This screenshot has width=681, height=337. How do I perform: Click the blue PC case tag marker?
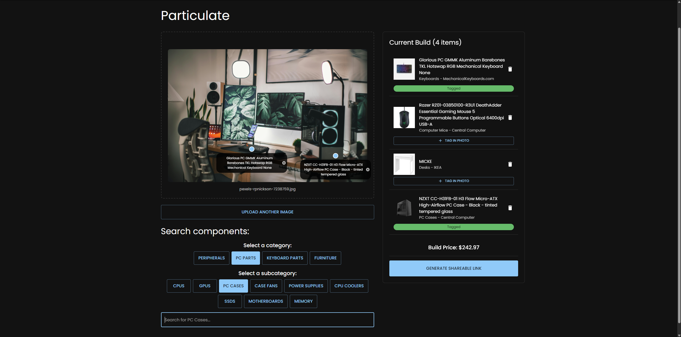[x=336, y=156]
